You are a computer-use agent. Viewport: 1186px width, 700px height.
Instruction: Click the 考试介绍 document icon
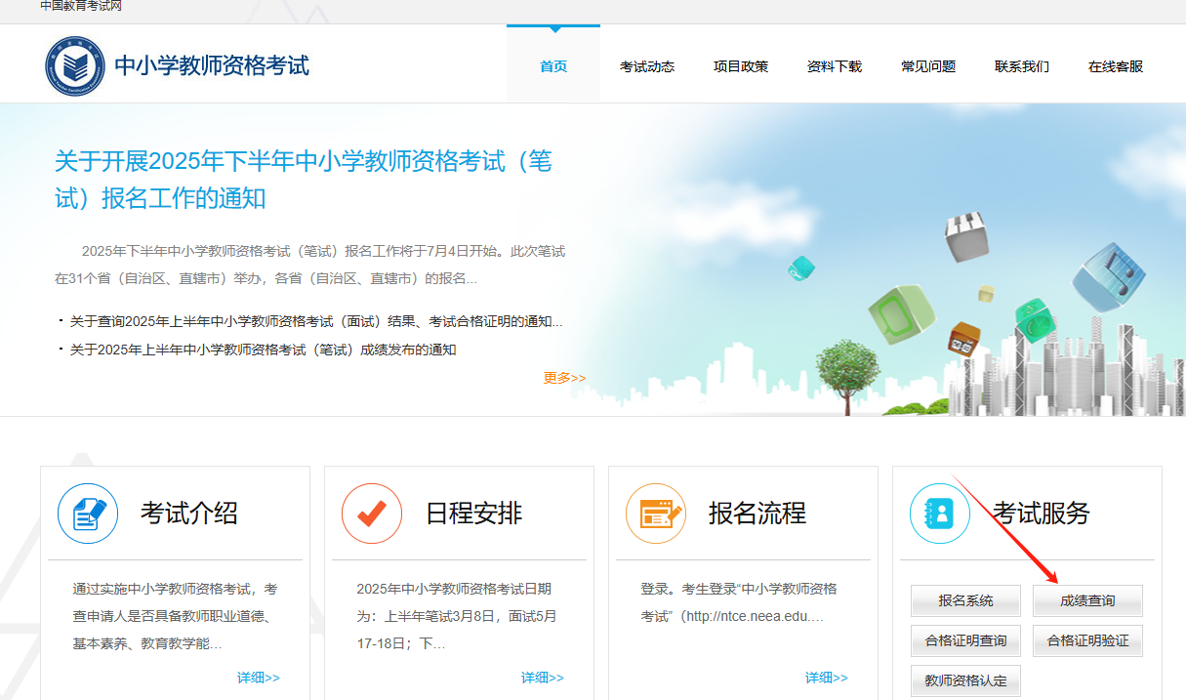click(88, 514)
